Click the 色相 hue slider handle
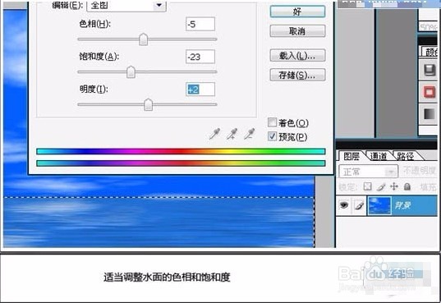 click(144, 39)
